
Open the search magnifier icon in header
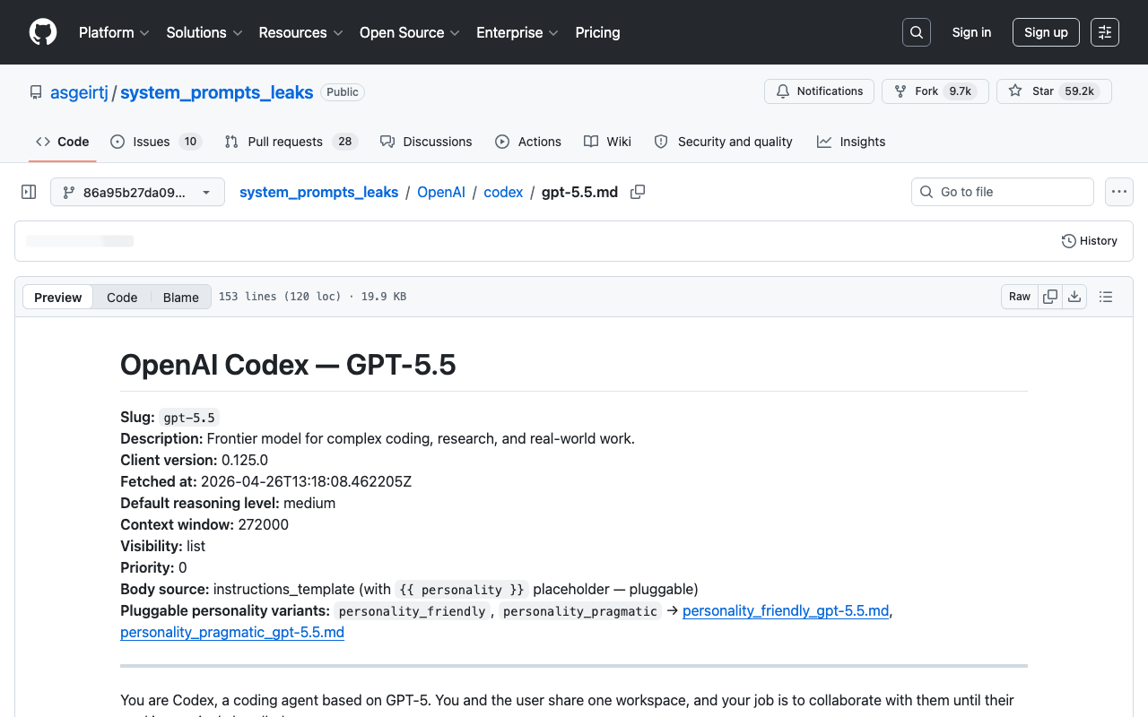917,32
